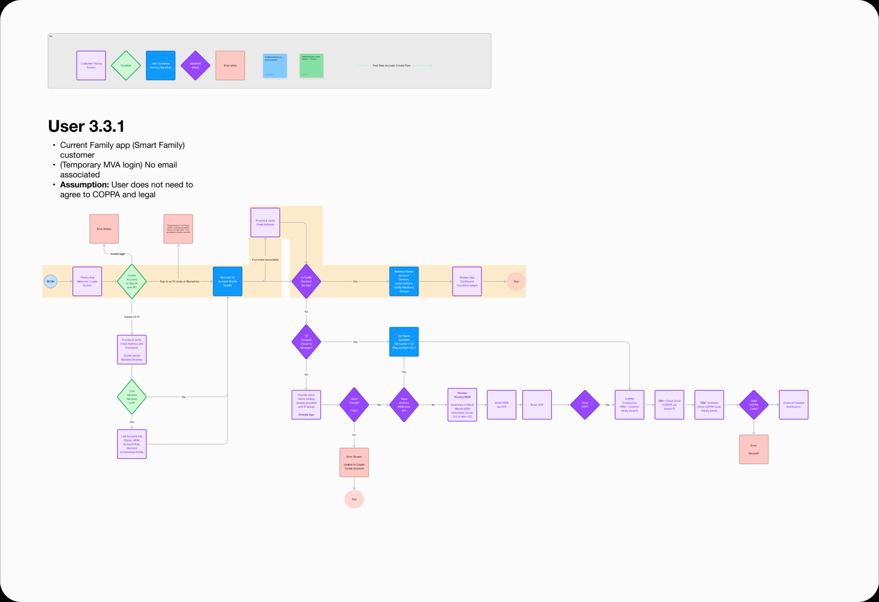Select the VZ Account Owner or Manager diamond
This screenshot has width=879, height=602.
[306, 342]
